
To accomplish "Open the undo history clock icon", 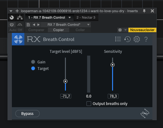I will 127,39.
